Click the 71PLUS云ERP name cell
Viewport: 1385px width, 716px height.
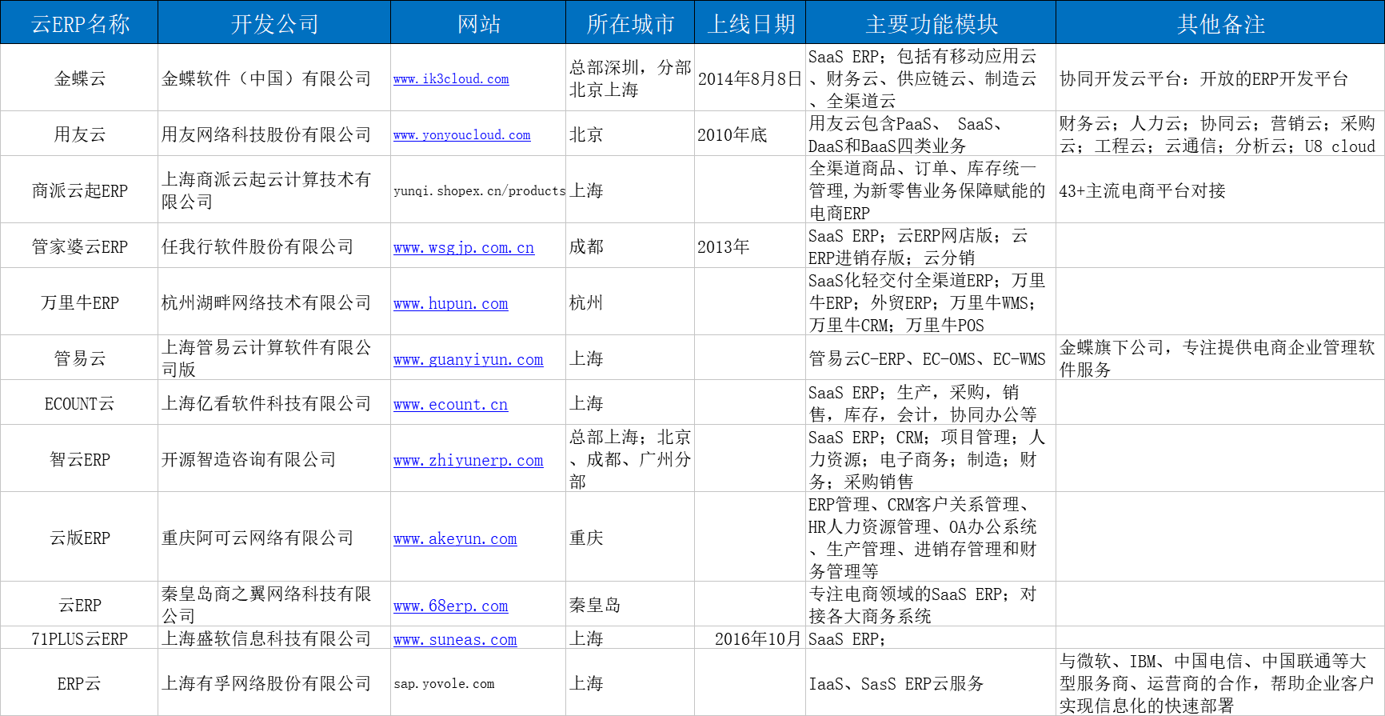click(x=79, y=638)
